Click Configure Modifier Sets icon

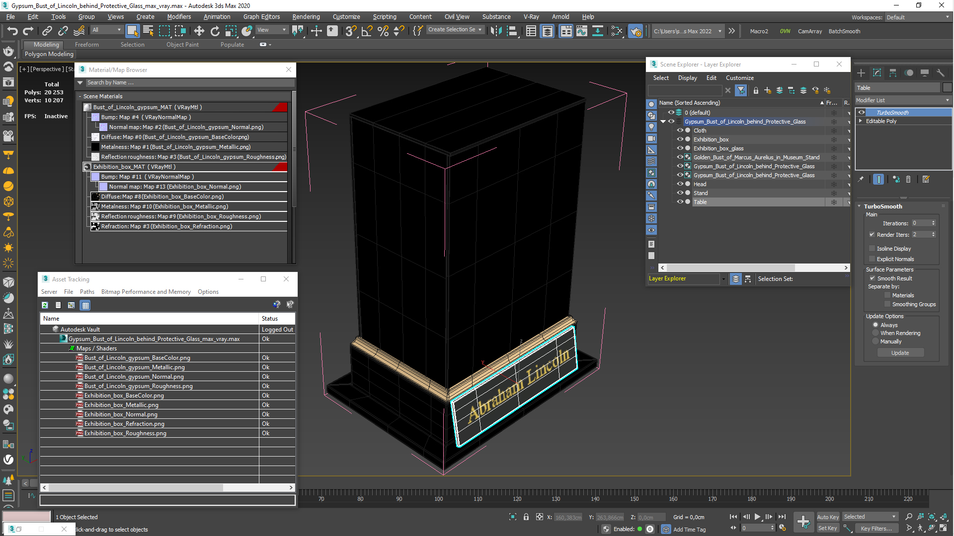pyautogui.click(x=926, y=179)
